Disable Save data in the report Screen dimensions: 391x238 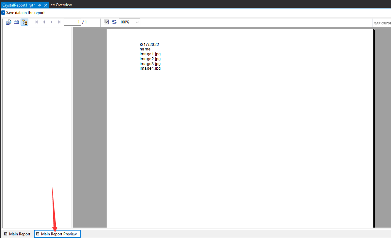point(3,12)
